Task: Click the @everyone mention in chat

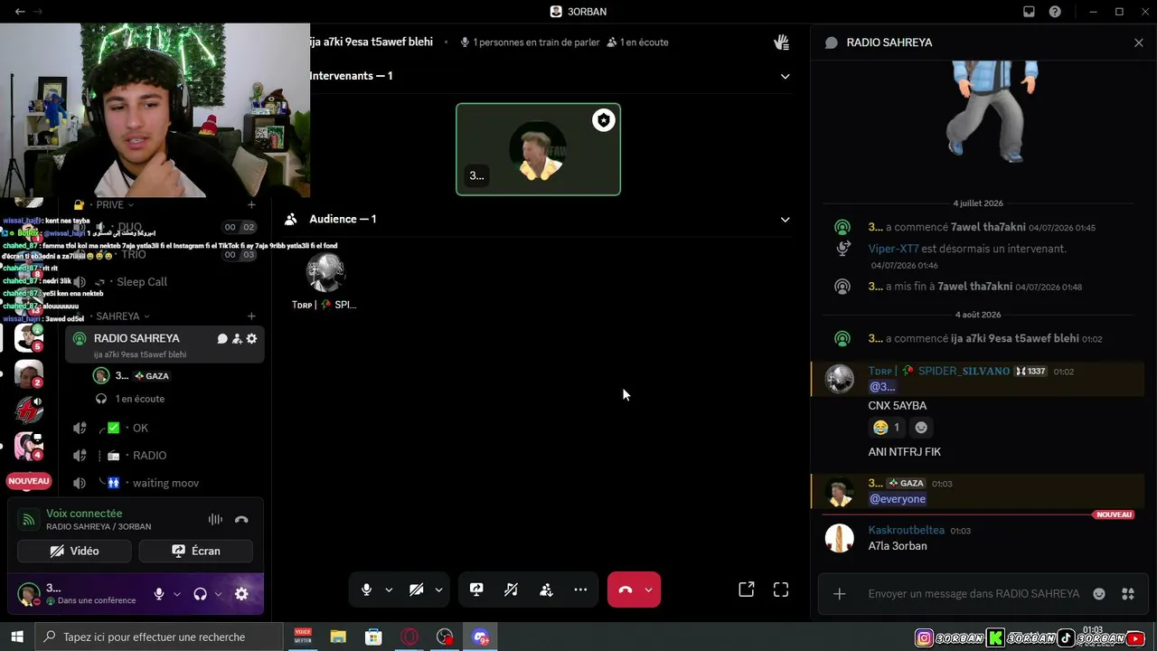Action: point(898,499)
